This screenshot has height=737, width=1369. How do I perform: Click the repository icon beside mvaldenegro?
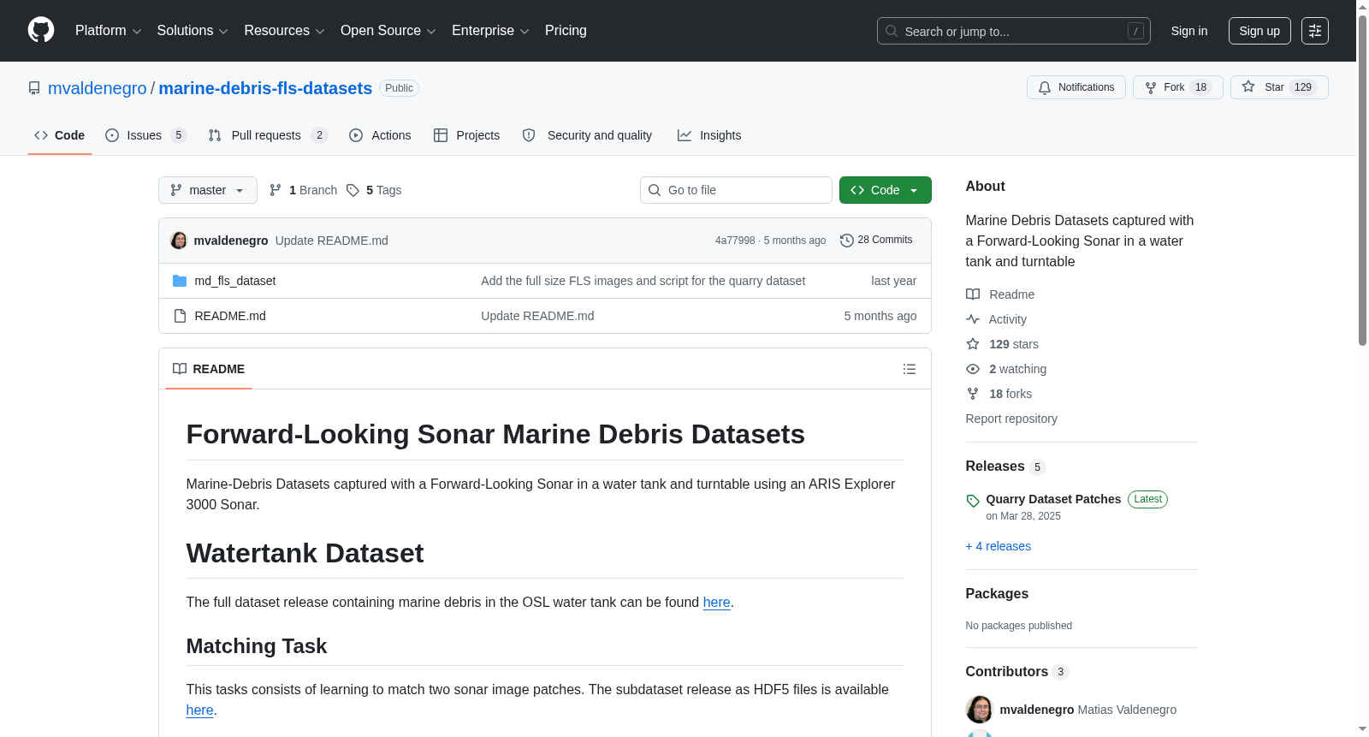click(x=34, y=88)
